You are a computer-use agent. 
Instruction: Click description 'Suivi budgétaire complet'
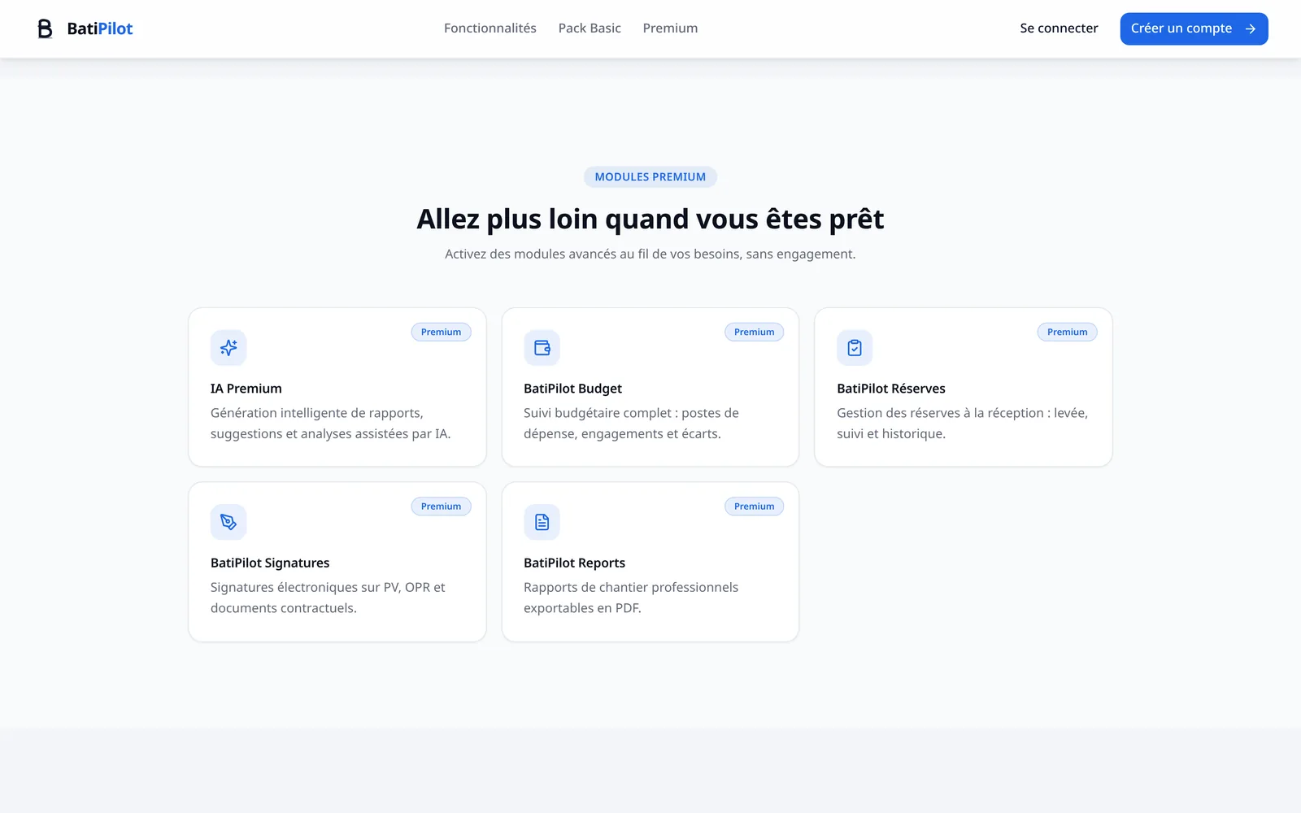point(631,424)
